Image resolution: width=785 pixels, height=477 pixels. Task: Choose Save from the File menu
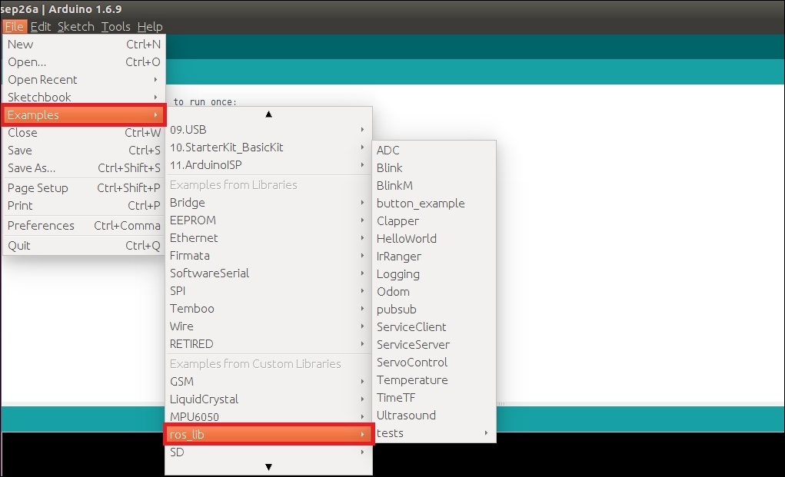click(84, 150)
